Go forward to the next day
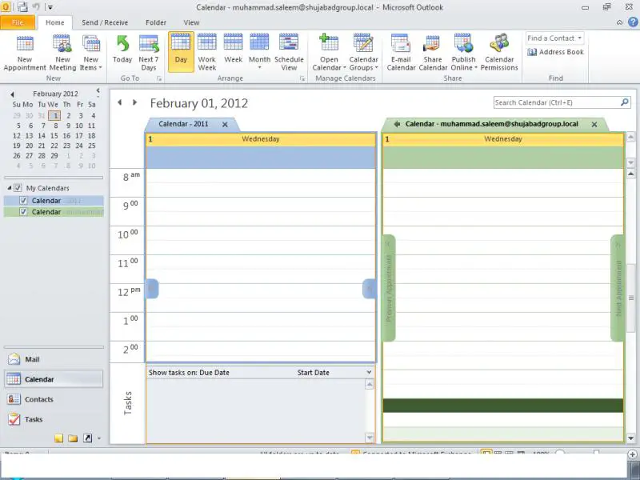The image size is (640, 480). (x=134, y=102)
